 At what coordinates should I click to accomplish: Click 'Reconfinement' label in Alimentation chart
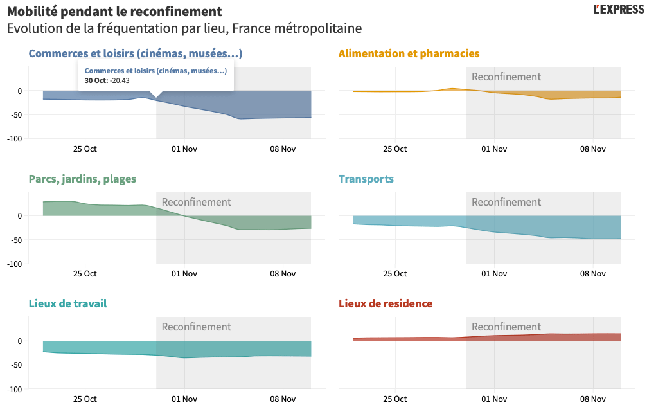(x=506, y=77)
